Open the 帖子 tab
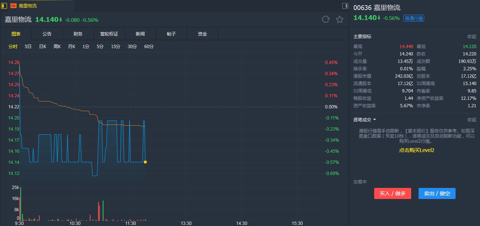Screen dimensions: 480x226 [171, 34]
